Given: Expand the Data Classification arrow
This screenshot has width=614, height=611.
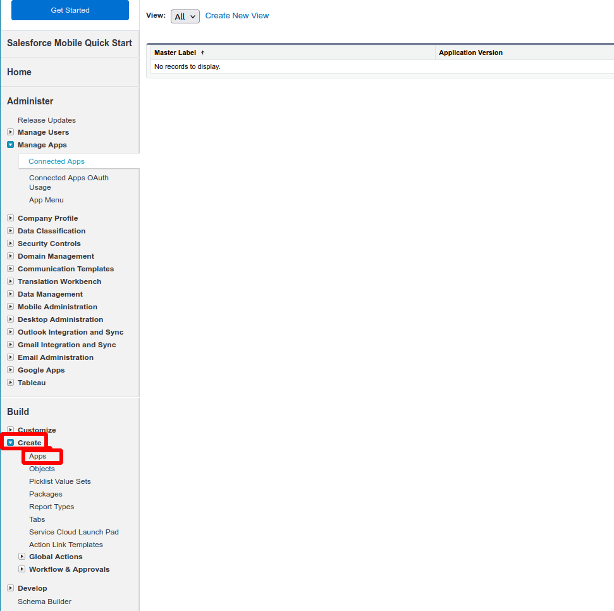Looking at the screenshot, I should [x=11, y=230].
